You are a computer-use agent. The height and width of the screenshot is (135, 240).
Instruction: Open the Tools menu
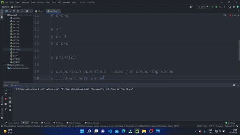(54, 2)
